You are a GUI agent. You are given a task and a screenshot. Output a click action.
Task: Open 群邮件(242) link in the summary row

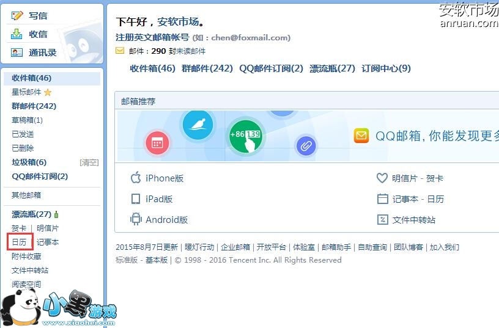click(207, 68)
